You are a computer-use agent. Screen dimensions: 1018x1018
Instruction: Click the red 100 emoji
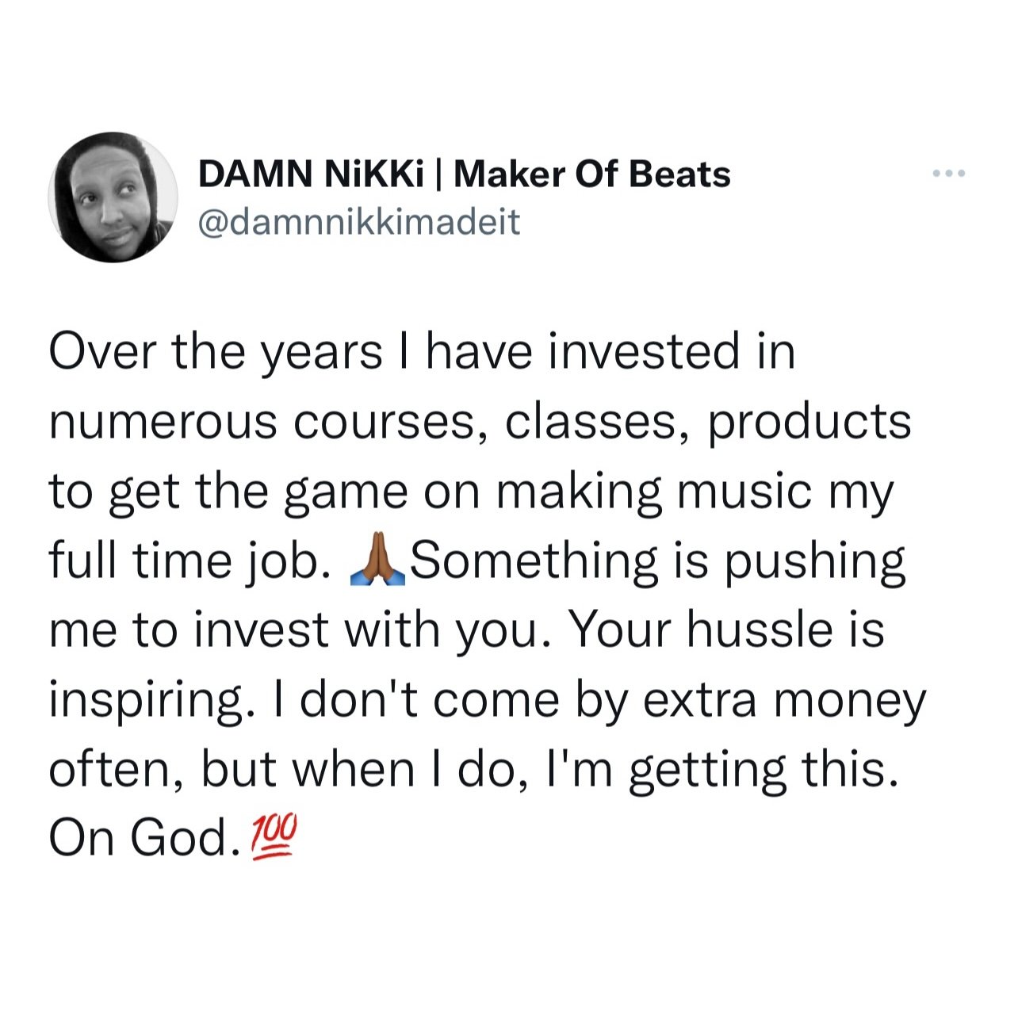(x=274, y=839)
